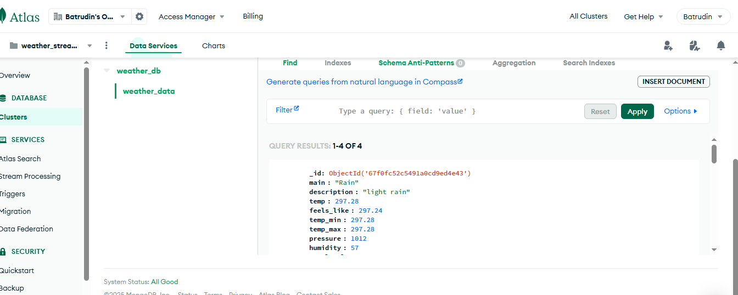Switch to the Data Services tab
This screenshot has width=738, height=295.
(x=153, y=46)
